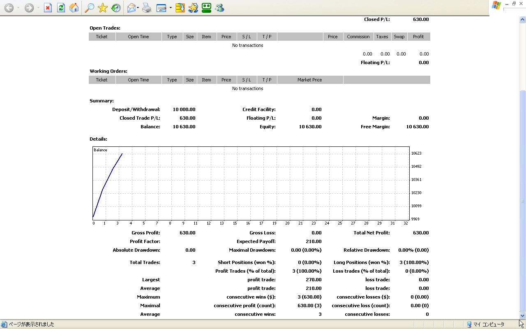Click the browser Back button
This screenshot has height=329, width=526.
coord(9,8)
